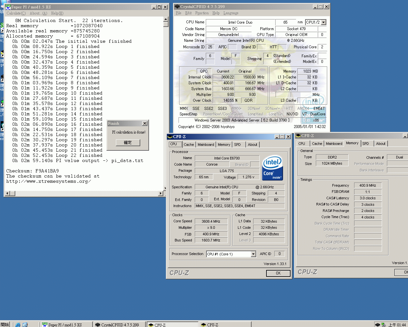The image size is (408, 327).
Task: Open the Language menu in CrystalCPUID
Action: coord(231,13)
